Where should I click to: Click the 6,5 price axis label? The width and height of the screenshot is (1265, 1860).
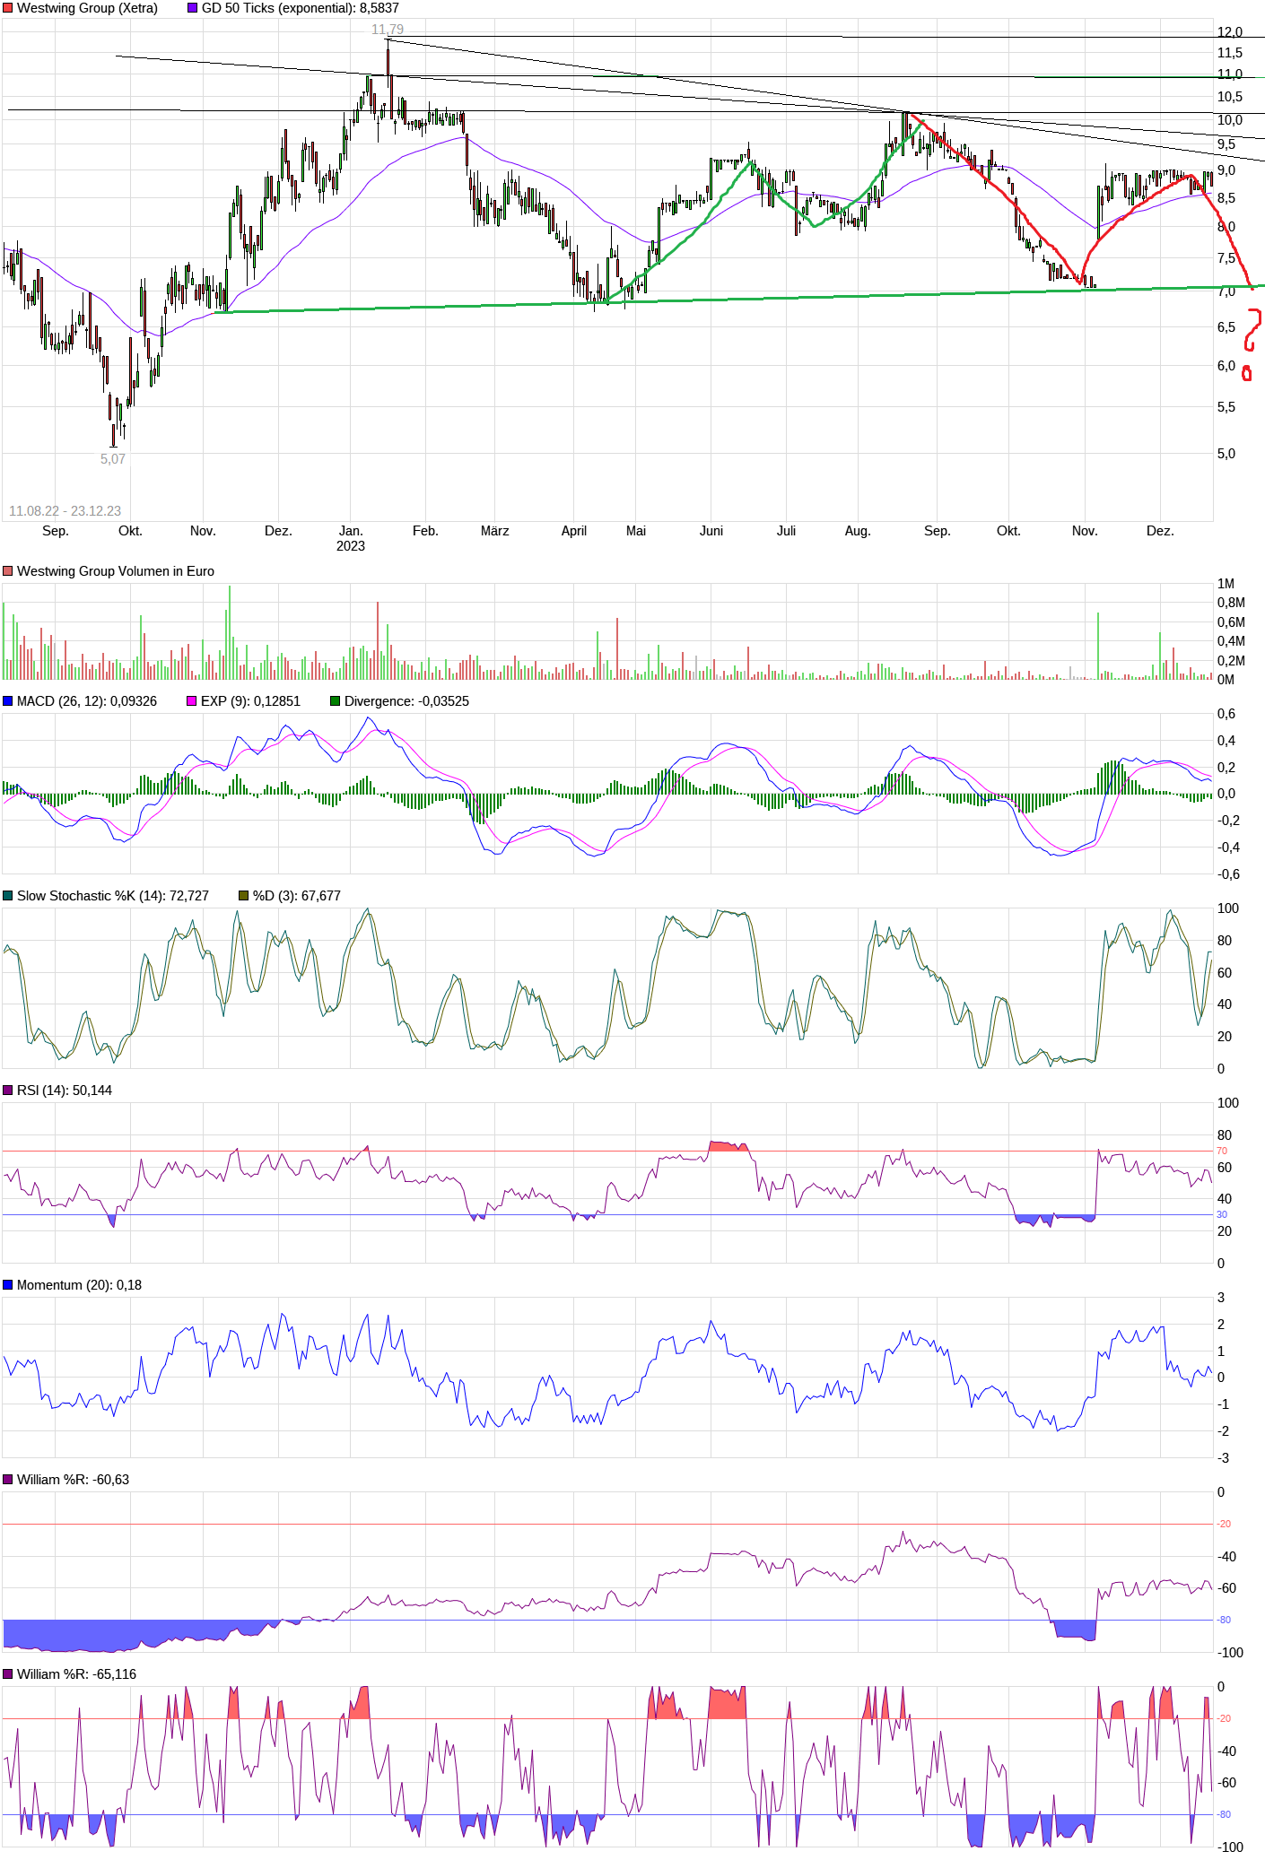click(x=1226, y=327)
